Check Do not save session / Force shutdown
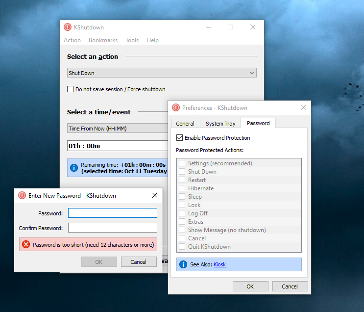 (71, 89)
